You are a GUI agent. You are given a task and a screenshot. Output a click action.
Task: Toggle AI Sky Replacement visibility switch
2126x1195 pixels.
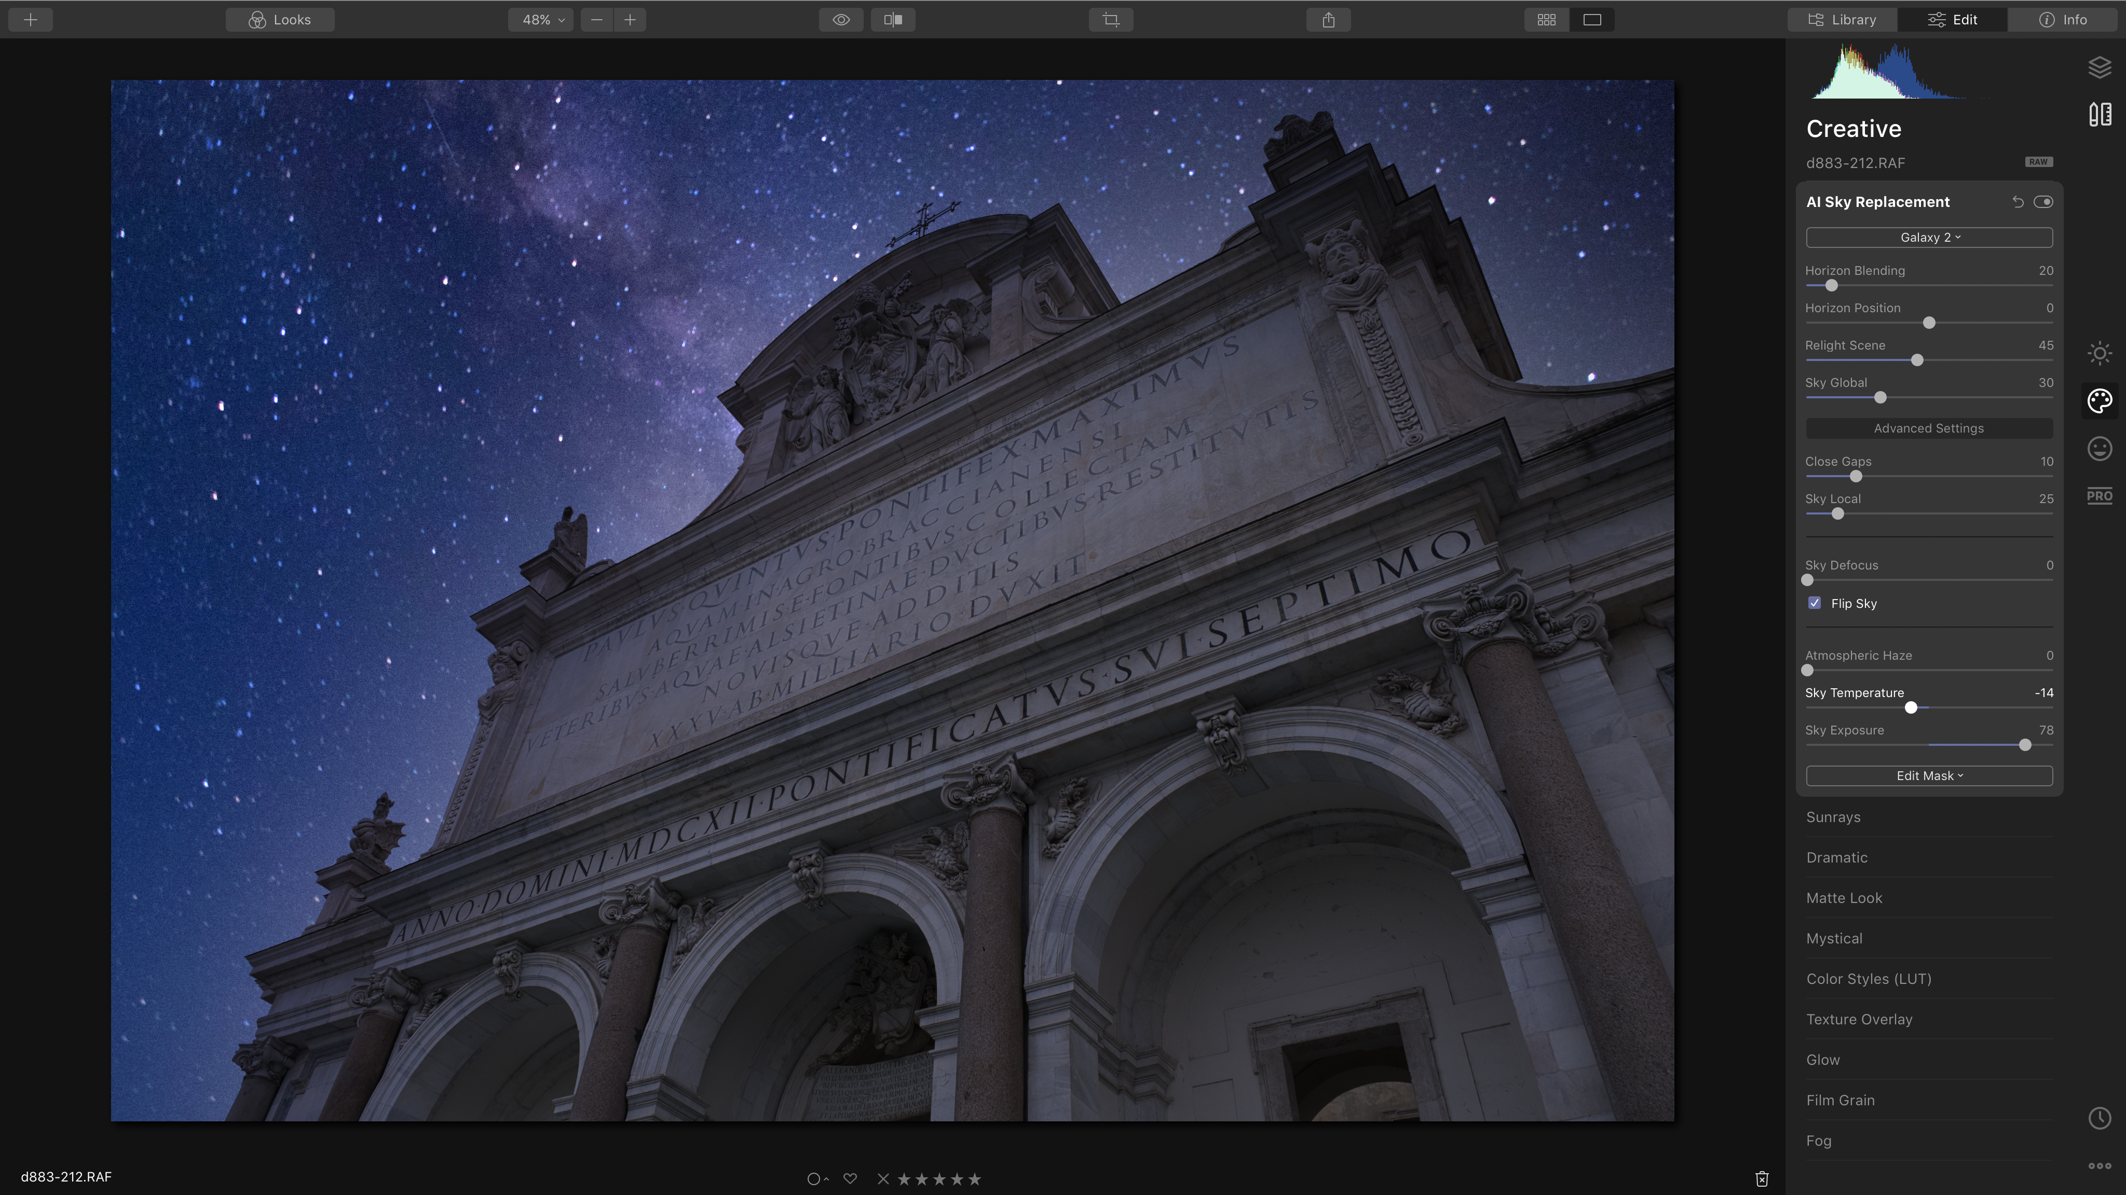coord(2043,202)
